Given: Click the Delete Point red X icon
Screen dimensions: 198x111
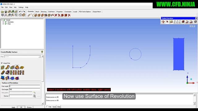Looking at the screenshot, I should point(56,15).
